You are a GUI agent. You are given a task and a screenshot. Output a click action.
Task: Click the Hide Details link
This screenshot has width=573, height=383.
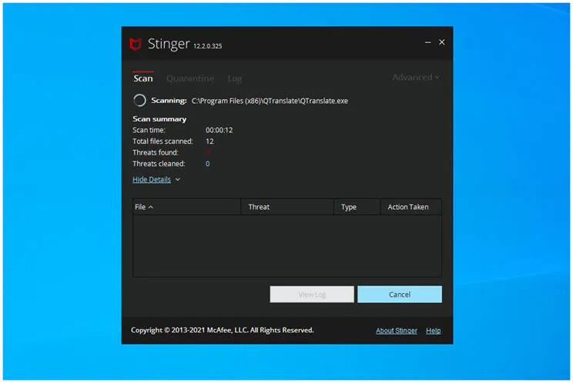[152, 179]
